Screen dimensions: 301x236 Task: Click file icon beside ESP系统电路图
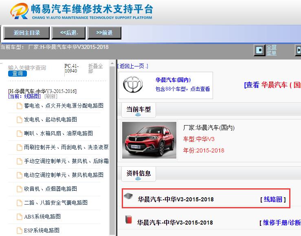[20, 230]
